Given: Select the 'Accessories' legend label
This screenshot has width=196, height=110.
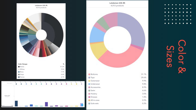Looking at the screenshot, I should click(x=96, y=87).
